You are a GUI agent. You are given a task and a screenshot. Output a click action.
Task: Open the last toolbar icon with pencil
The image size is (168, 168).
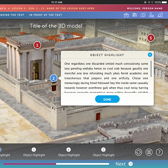tap(160, 15)
